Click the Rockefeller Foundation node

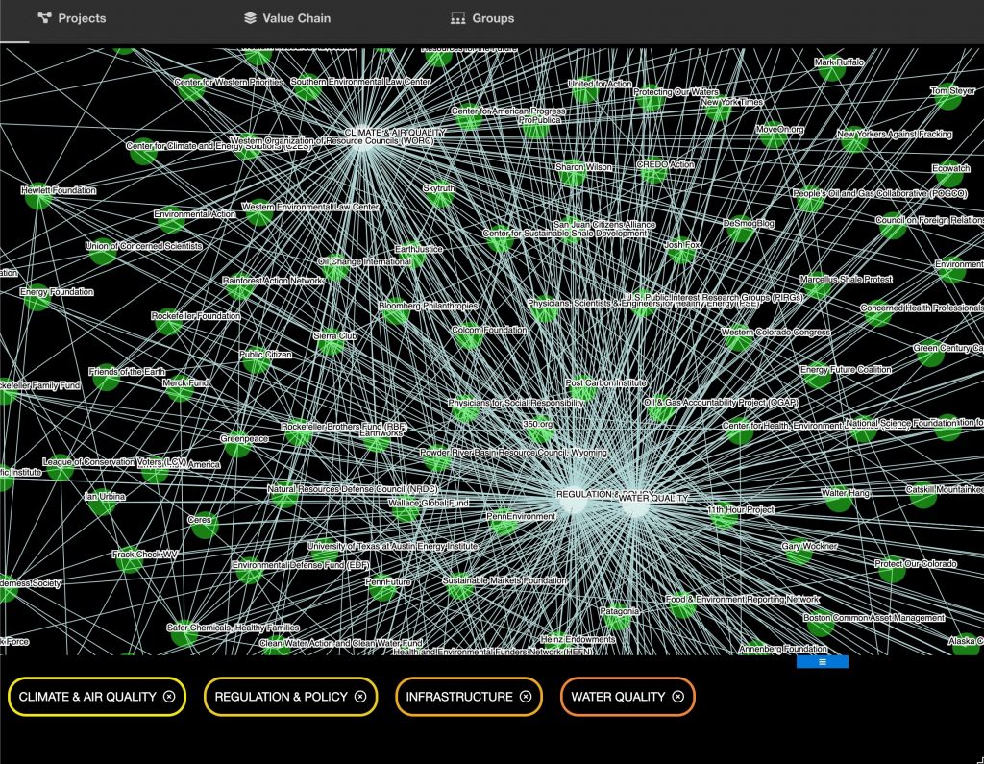point(168,323)
